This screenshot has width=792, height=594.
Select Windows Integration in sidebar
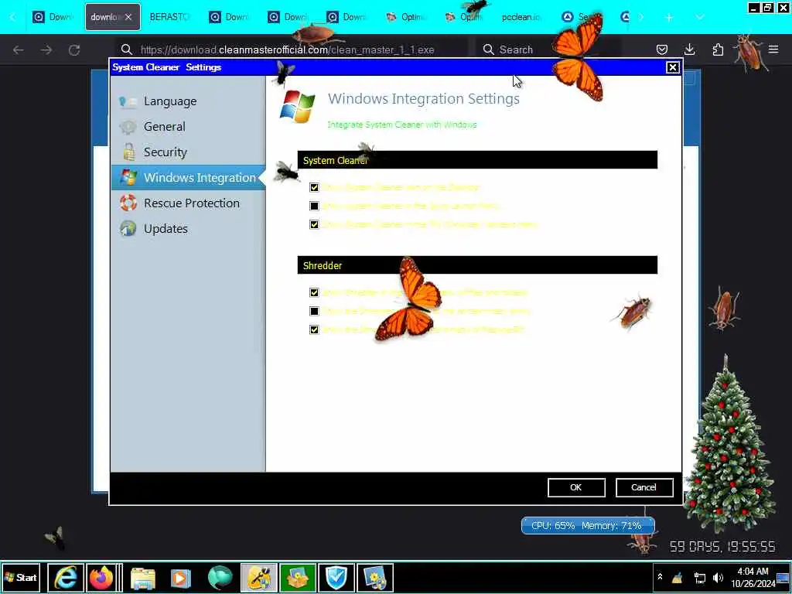coord(188,178)
